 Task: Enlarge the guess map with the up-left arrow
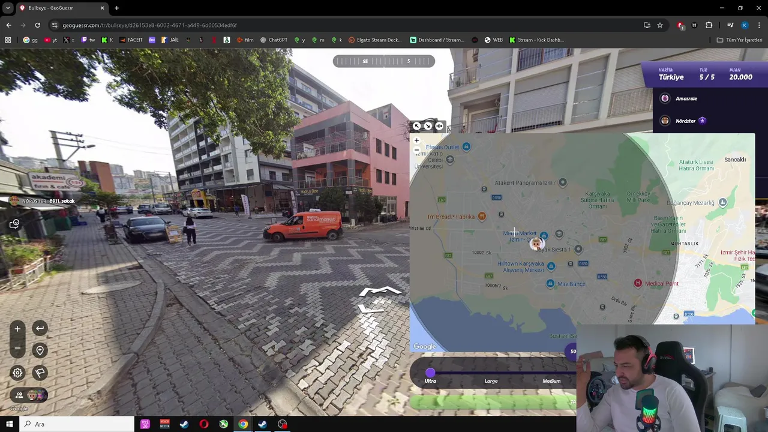pyautogui.click(x=417, y=126)
